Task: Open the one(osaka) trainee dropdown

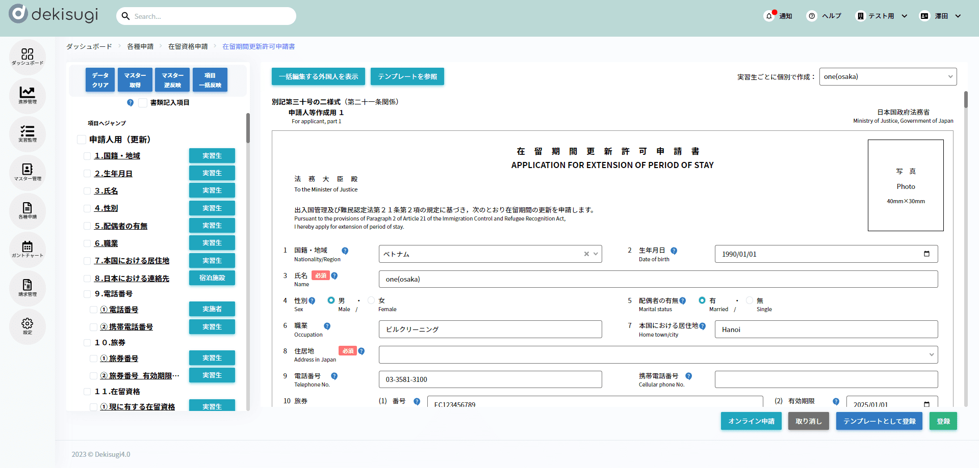Action: [x=888, y=77]
